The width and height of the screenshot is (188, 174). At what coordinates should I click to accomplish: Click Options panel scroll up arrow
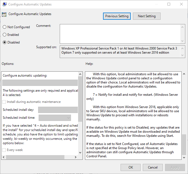click(x=80, y=74)
